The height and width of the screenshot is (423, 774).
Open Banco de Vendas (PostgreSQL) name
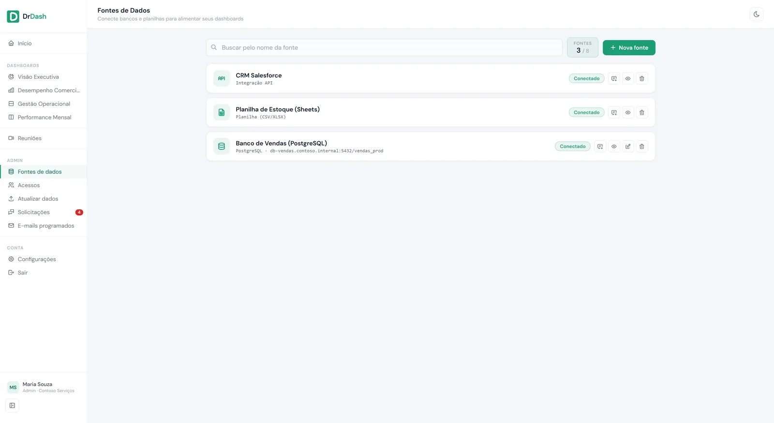click(282, 143)
